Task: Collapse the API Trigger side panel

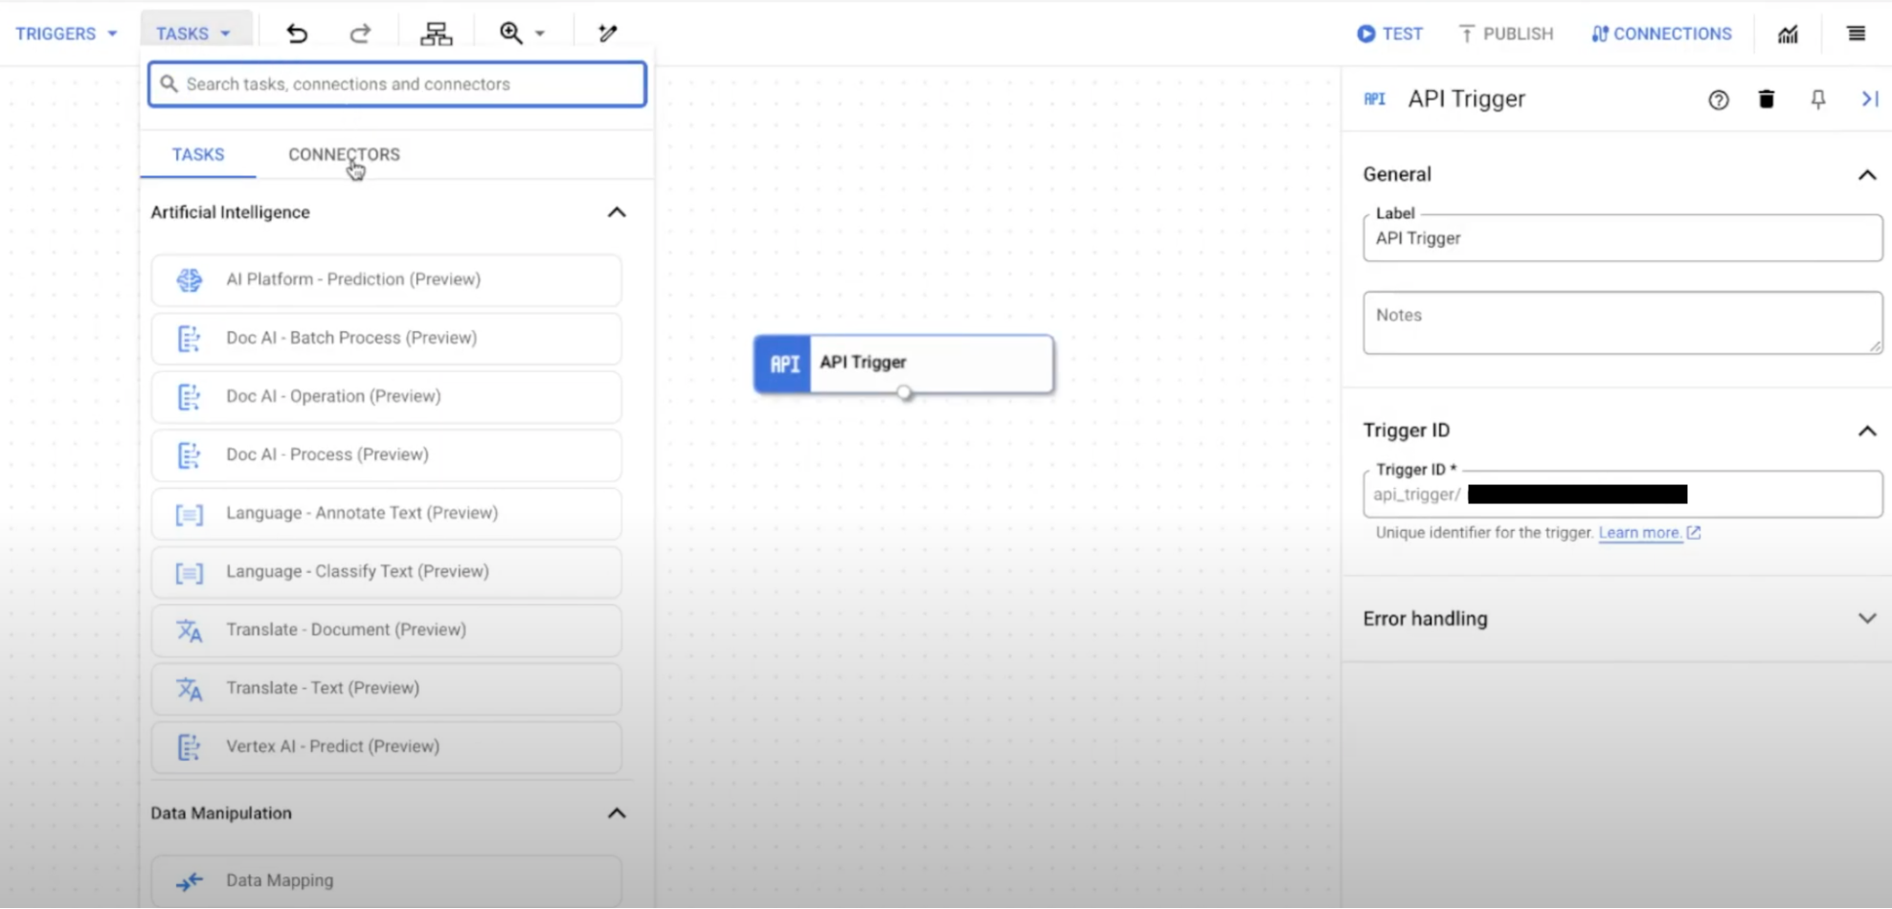Action: [1868, 99]
